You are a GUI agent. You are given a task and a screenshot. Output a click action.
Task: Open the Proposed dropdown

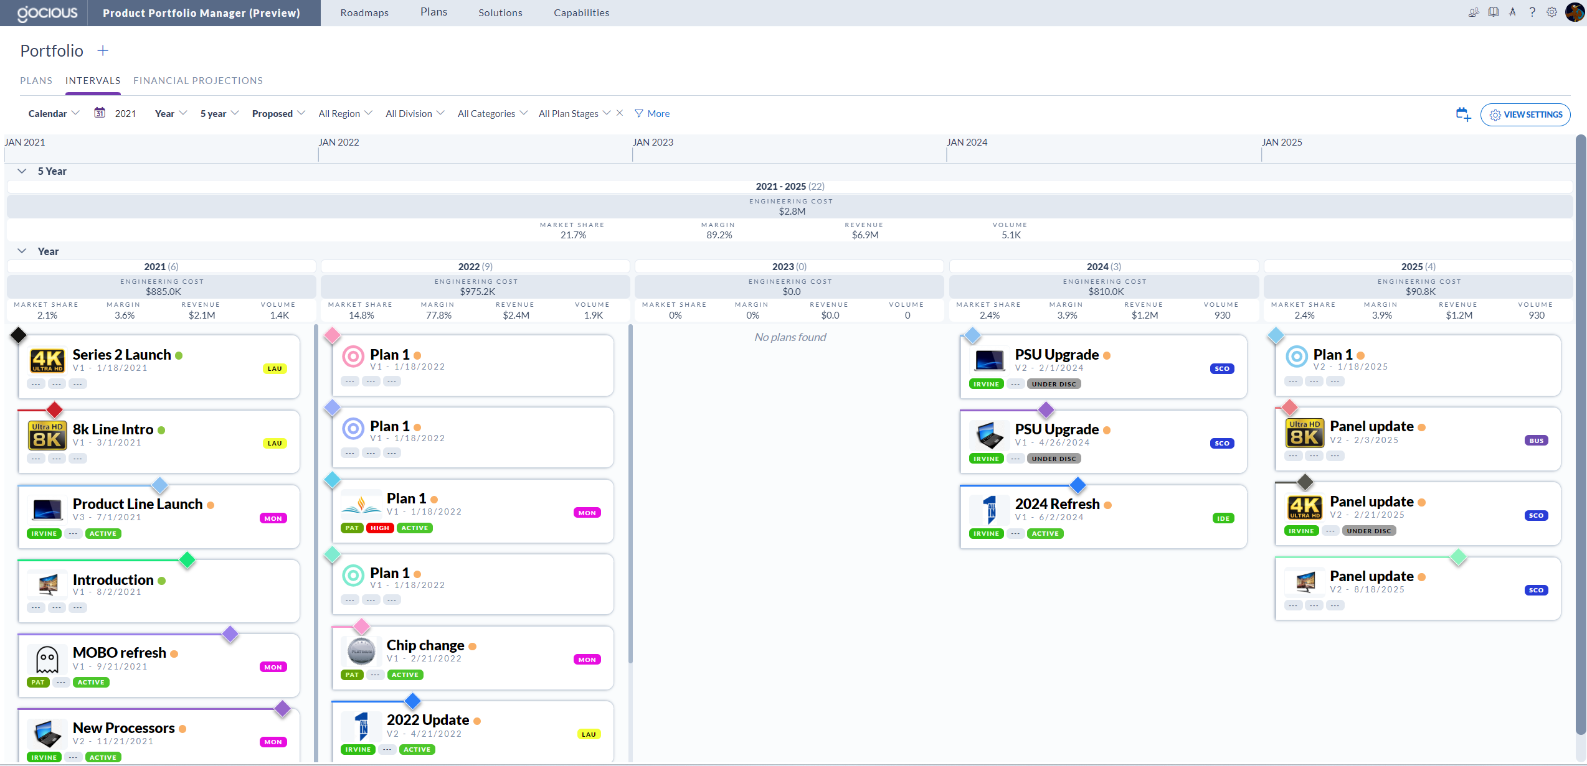[278, 113]
